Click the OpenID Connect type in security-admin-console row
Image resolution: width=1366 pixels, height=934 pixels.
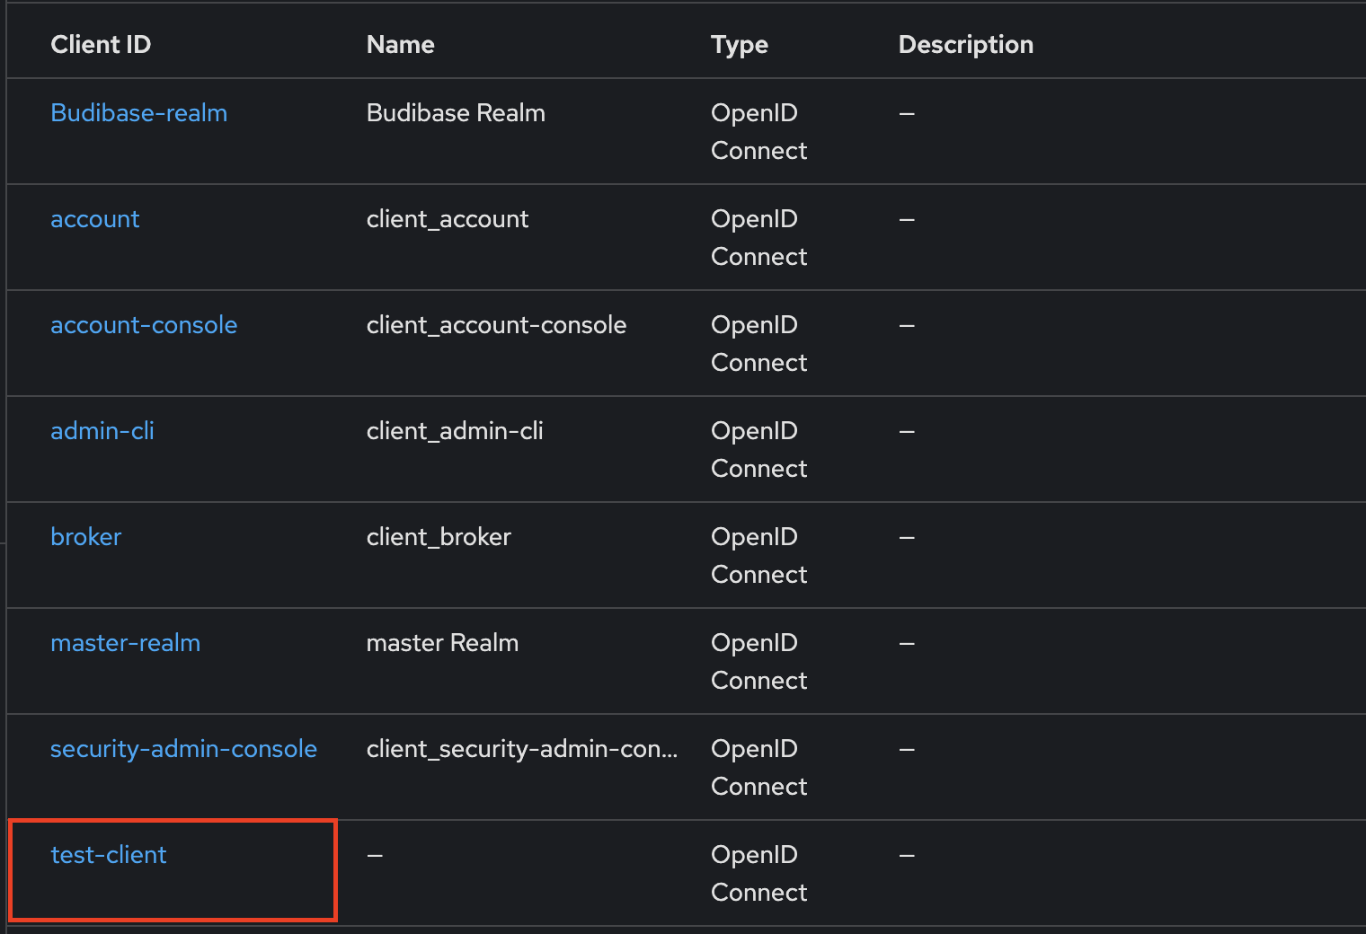(759, 768)
